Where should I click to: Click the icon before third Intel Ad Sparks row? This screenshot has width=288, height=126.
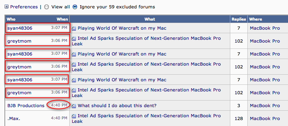click(x=74, y=90)
